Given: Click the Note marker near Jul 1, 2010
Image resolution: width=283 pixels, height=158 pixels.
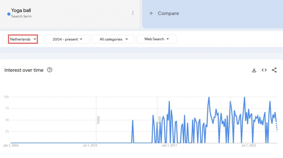Looking at the screenshot, I should (98, 120).
